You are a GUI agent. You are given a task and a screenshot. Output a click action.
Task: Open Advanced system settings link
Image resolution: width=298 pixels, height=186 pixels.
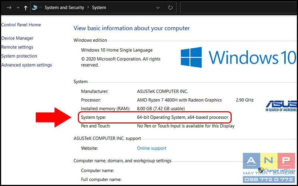[26, 65]
